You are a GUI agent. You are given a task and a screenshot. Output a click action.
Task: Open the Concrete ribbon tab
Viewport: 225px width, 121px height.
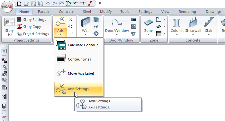(x=66, y=12)
